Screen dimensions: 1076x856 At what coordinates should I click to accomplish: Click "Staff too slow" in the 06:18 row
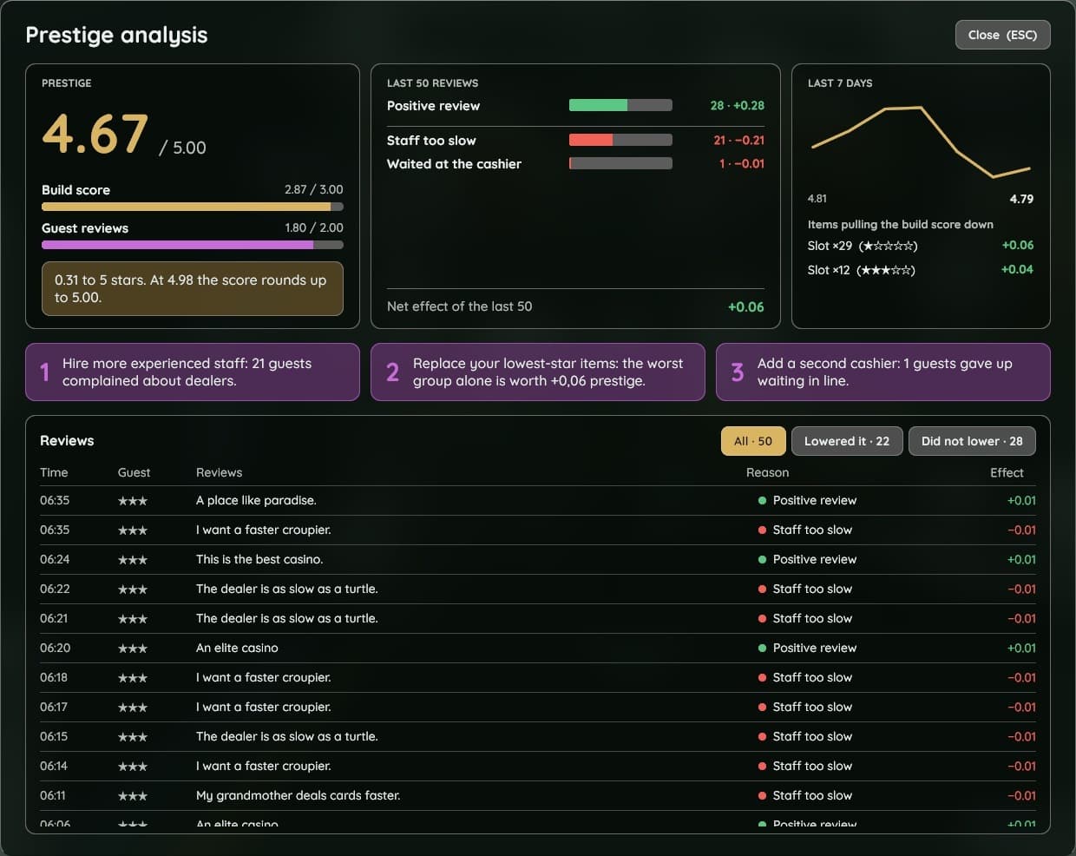[812, 677]
